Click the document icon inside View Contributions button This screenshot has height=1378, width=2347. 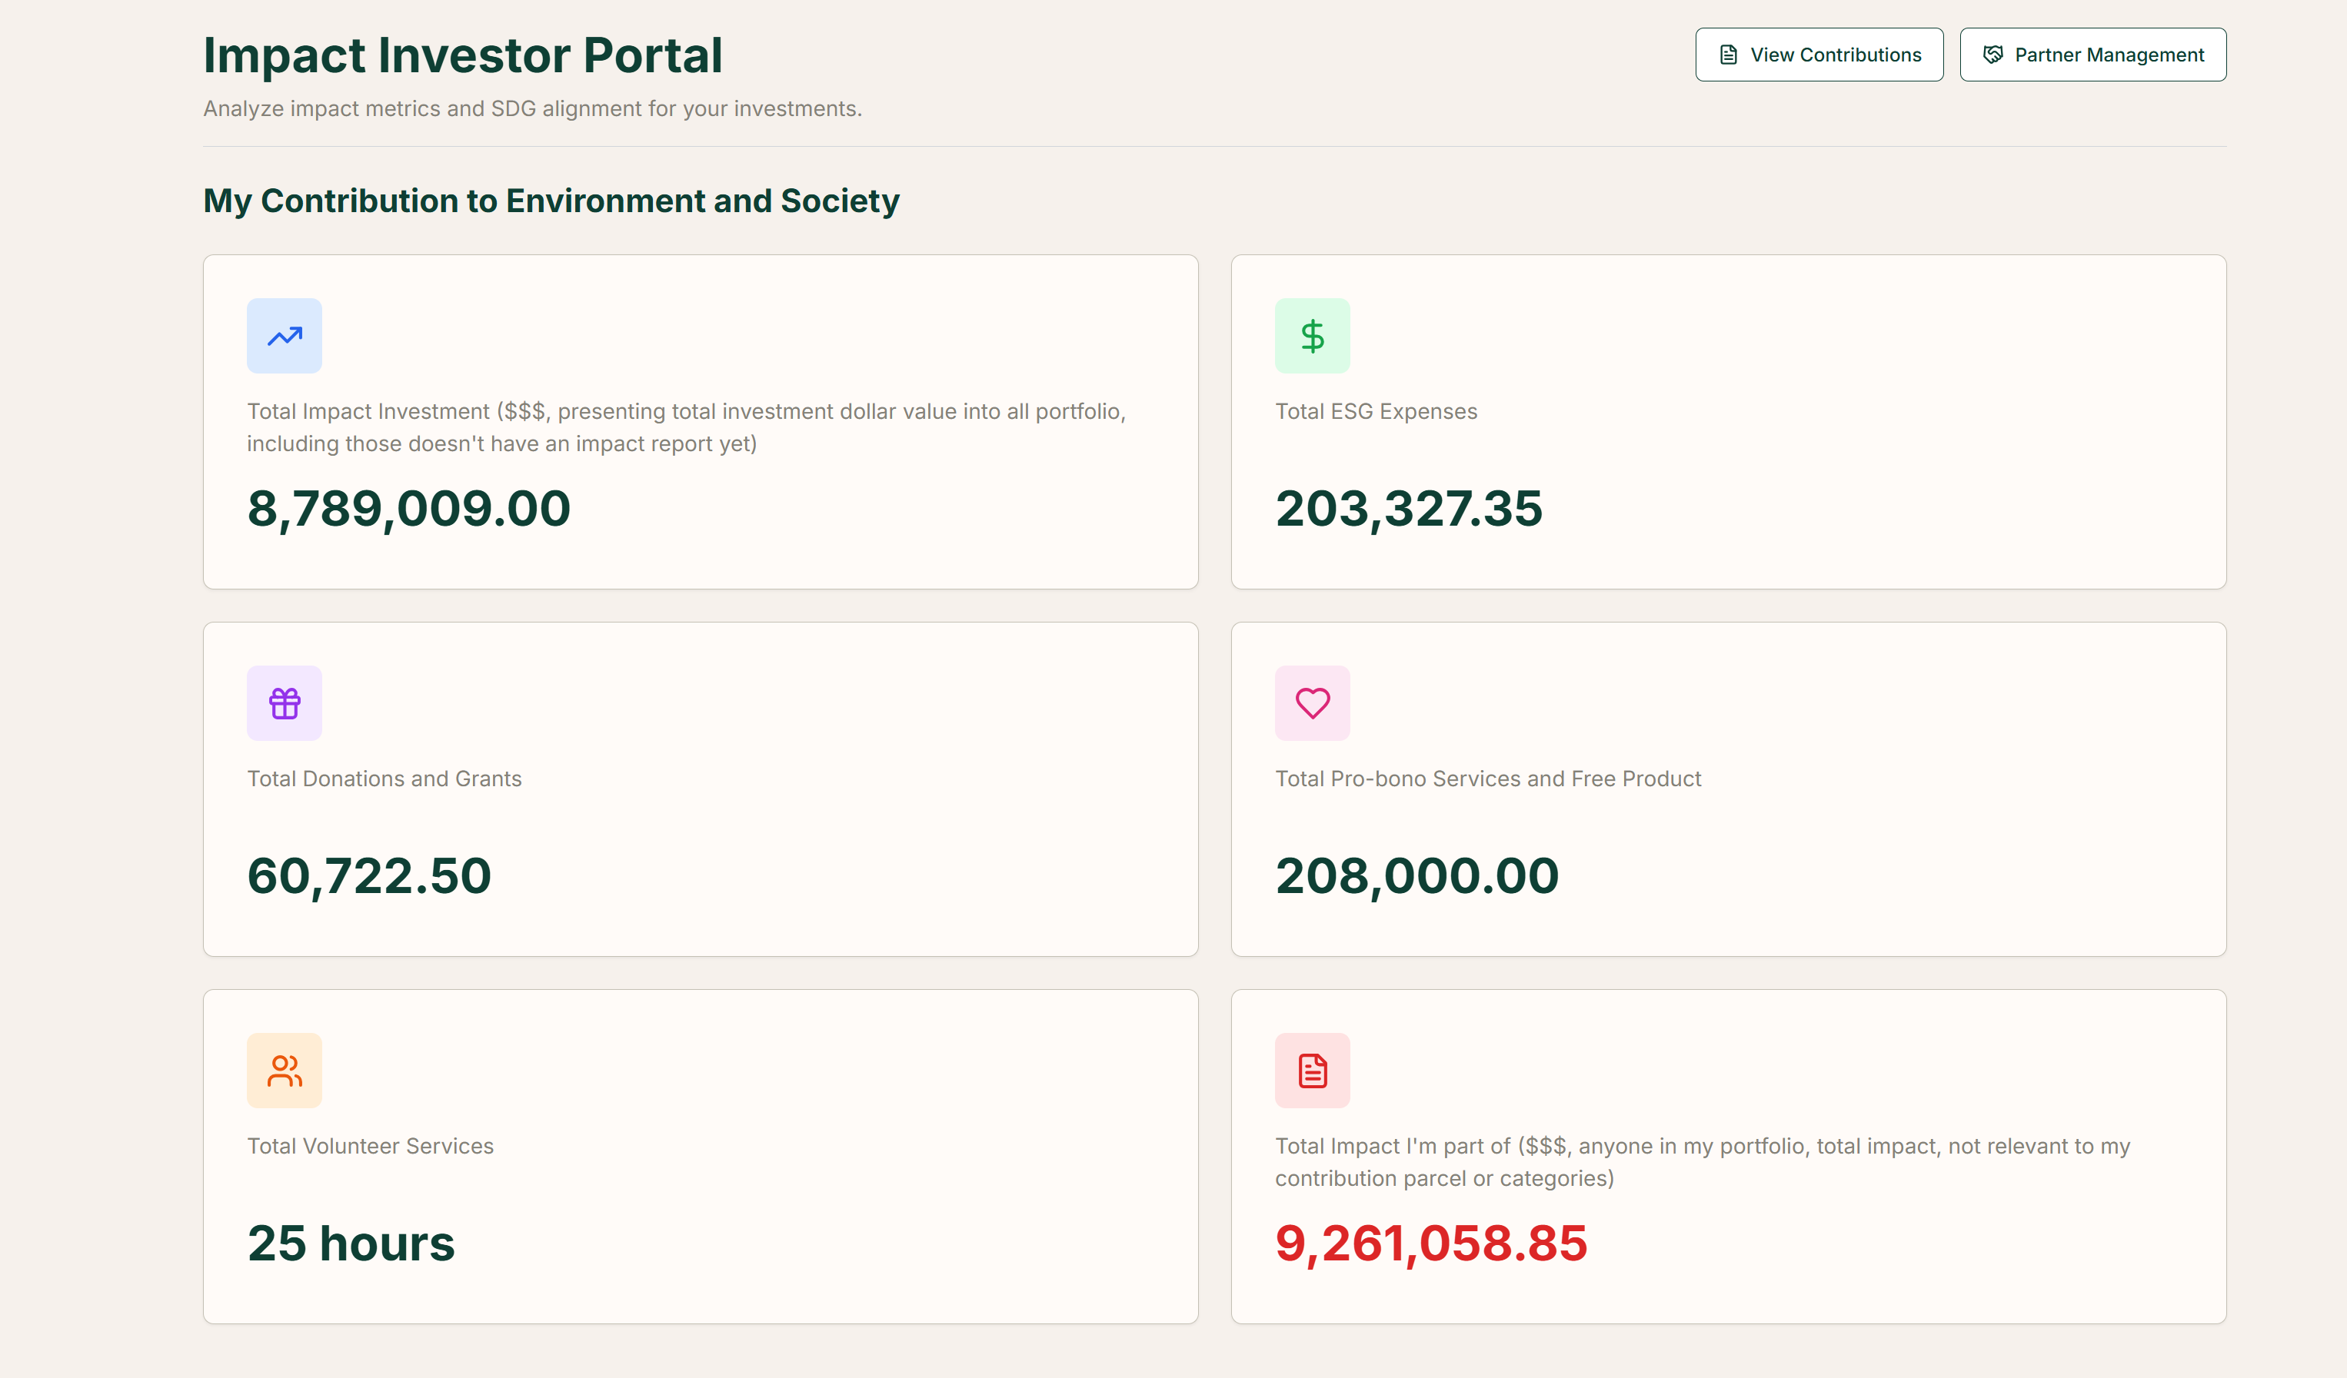1729,54
